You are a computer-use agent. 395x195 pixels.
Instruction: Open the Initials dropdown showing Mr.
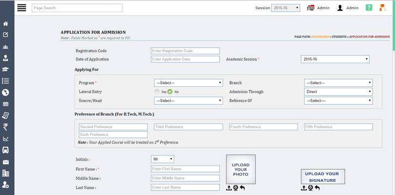(163, 159)
